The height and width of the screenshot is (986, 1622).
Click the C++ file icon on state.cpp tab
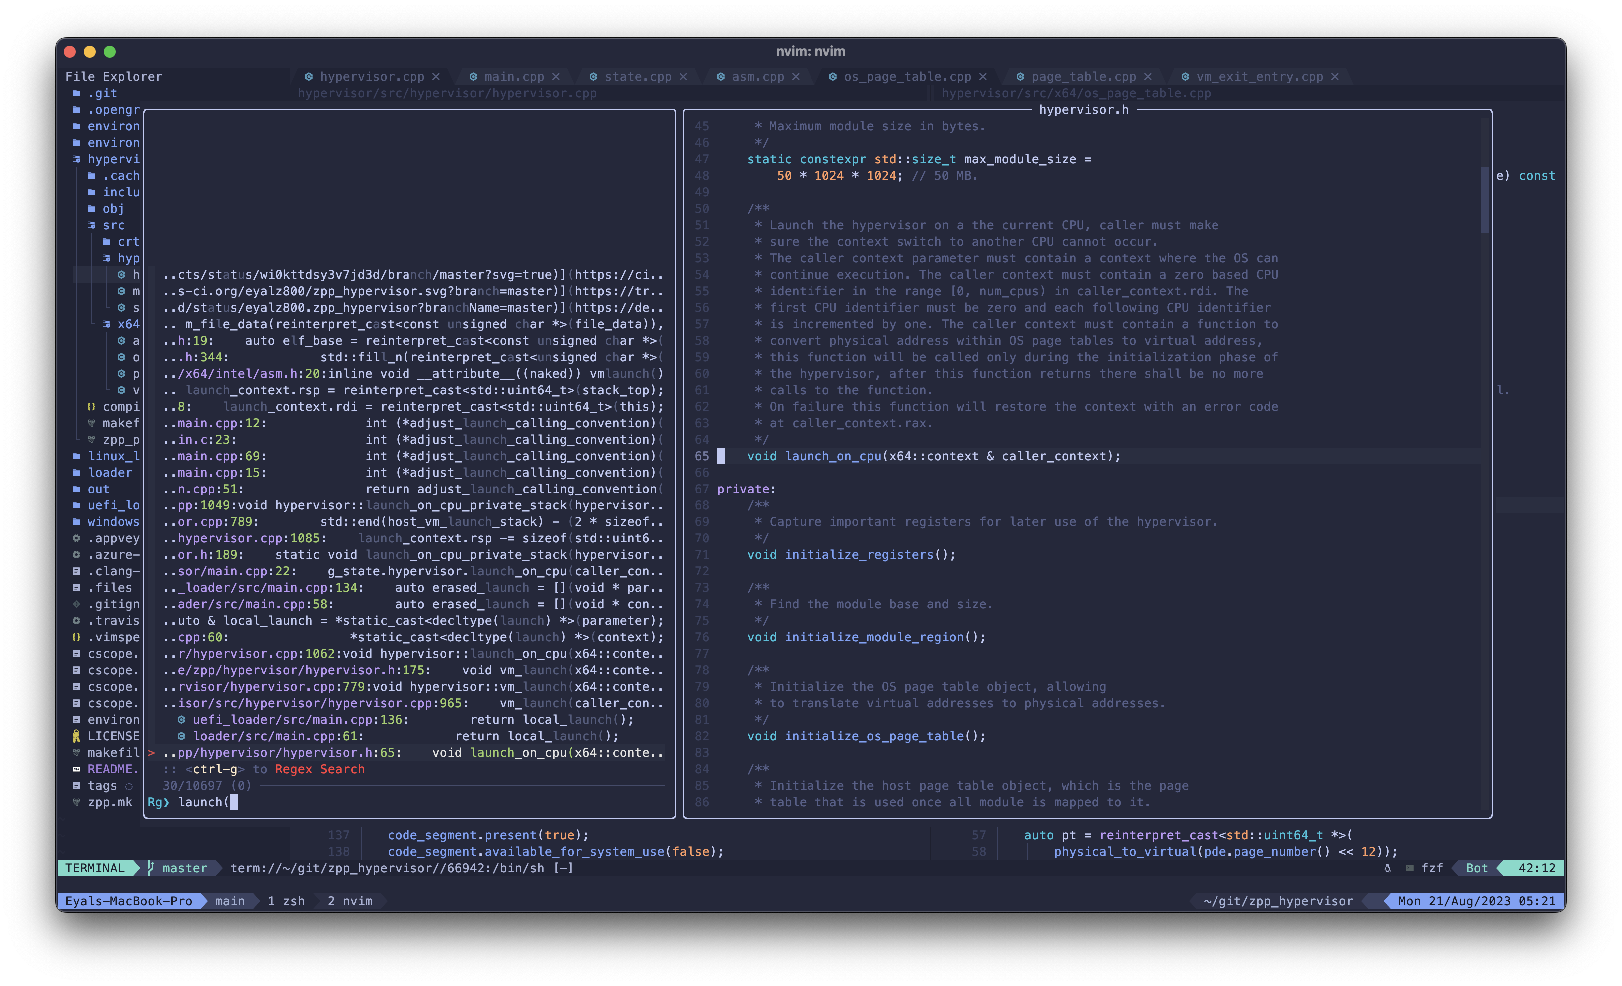pos(593,77)
